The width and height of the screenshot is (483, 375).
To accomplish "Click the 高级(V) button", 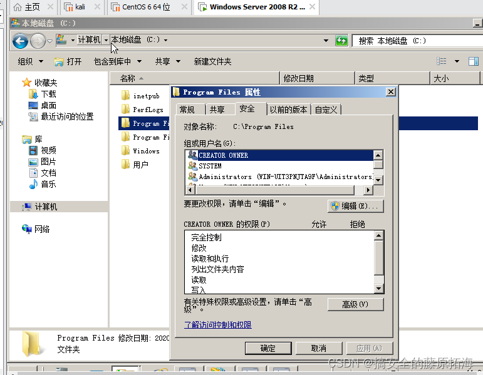I will (356, 304).
